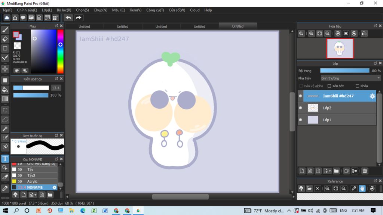Click the rainbow hue bar in the color panel
383x215 pixels.
[x=60, y=52]
